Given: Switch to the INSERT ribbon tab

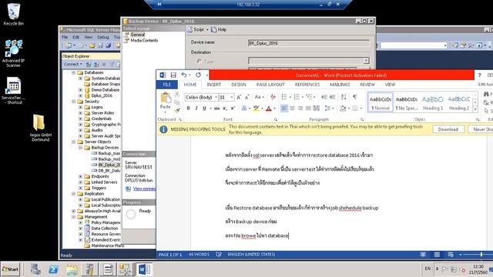Looking at the screenshot, I should 214,85.
